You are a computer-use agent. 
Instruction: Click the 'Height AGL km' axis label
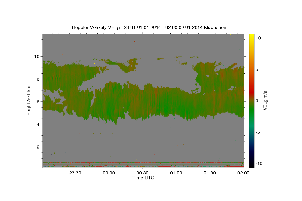(x=29, y=100)
